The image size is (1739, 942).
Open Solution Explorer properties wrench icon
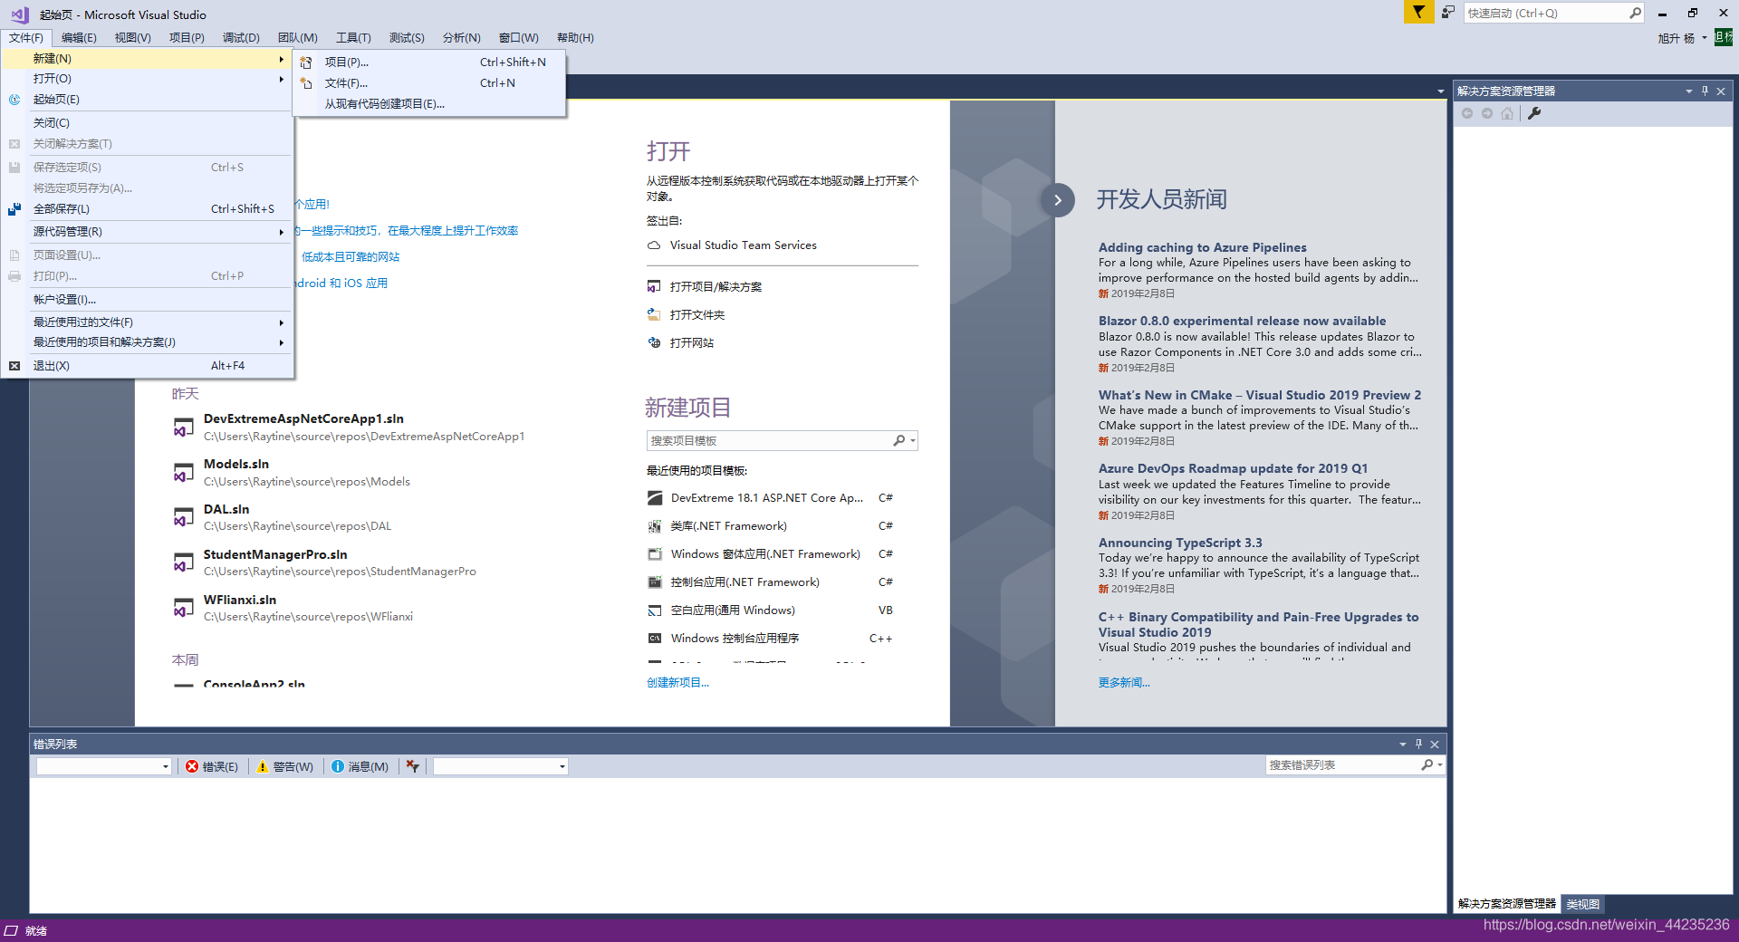pos(1534,113)
